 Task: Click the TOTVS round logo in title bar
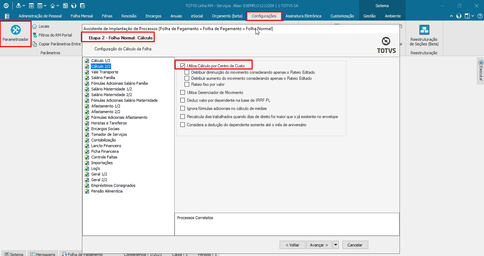[x=6, y=6]
